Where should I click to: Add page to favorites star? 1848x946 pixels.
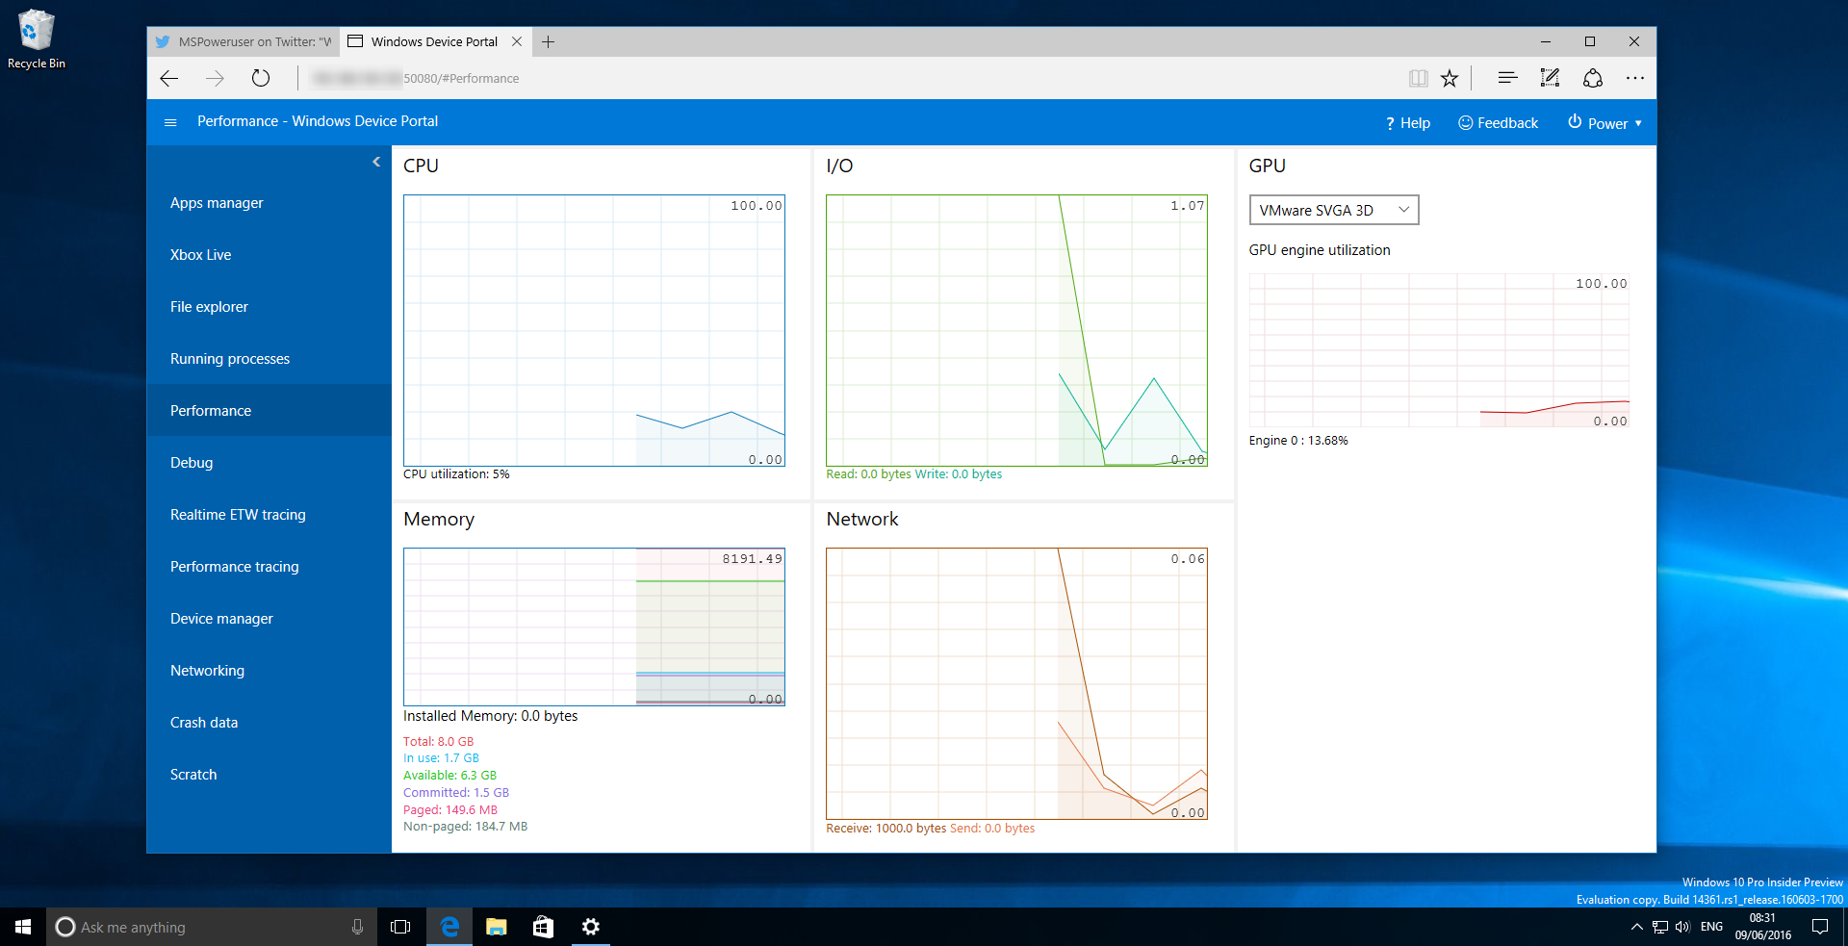pyautogui.click(x=1450, y=78)
